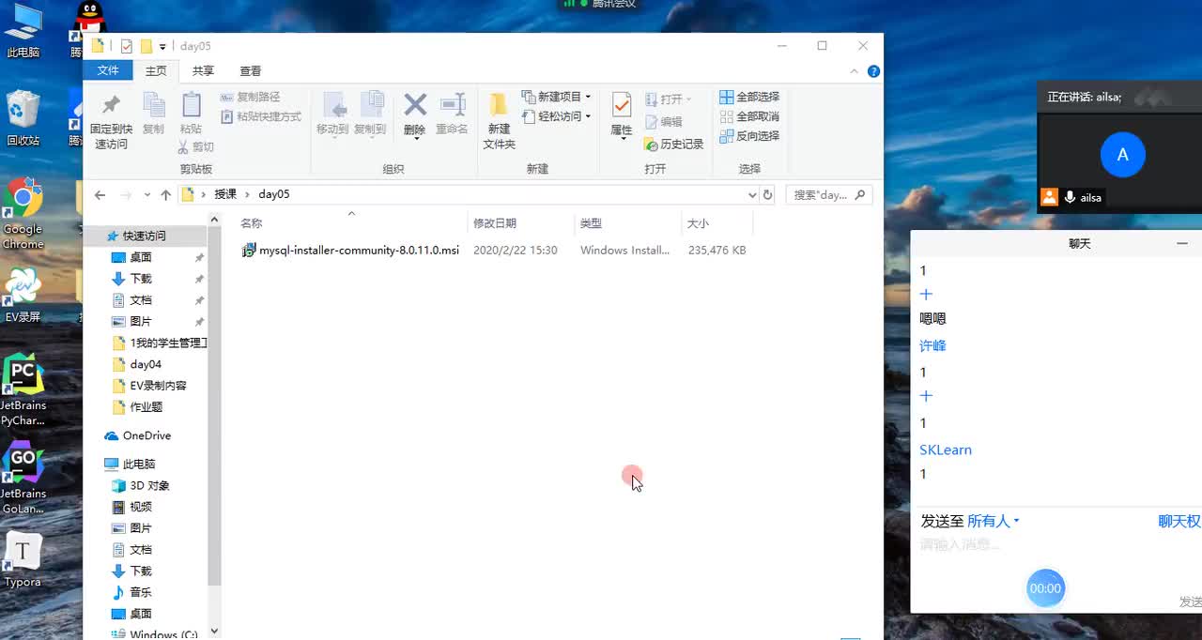Image resolution: width=1202 pixels, height=640 pixels.
Task: Click 编辑 (Edit) in the ribbon
Action: [664, 122]
